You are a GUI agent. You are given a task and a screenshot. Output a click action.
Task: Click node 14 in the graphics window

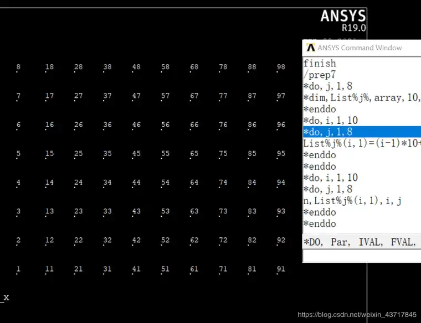pos(49,183)
